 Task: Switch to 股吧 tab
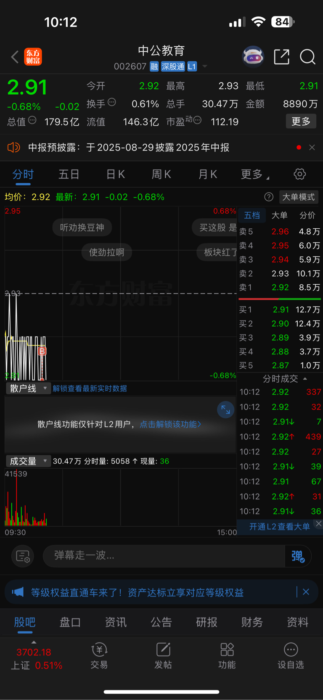coord(25,622)
